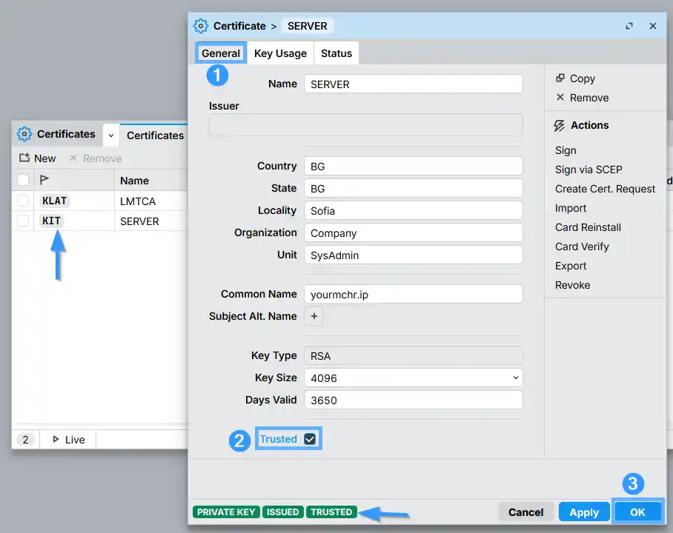Select the Certificates tab in background window
This screenshot has width=673, height=533.
pos(155,135)
